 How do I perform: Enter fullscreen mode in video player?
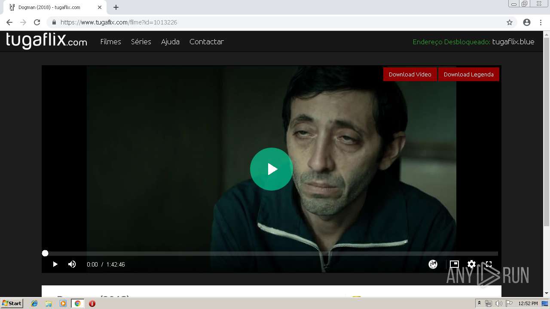pos(489,264)
